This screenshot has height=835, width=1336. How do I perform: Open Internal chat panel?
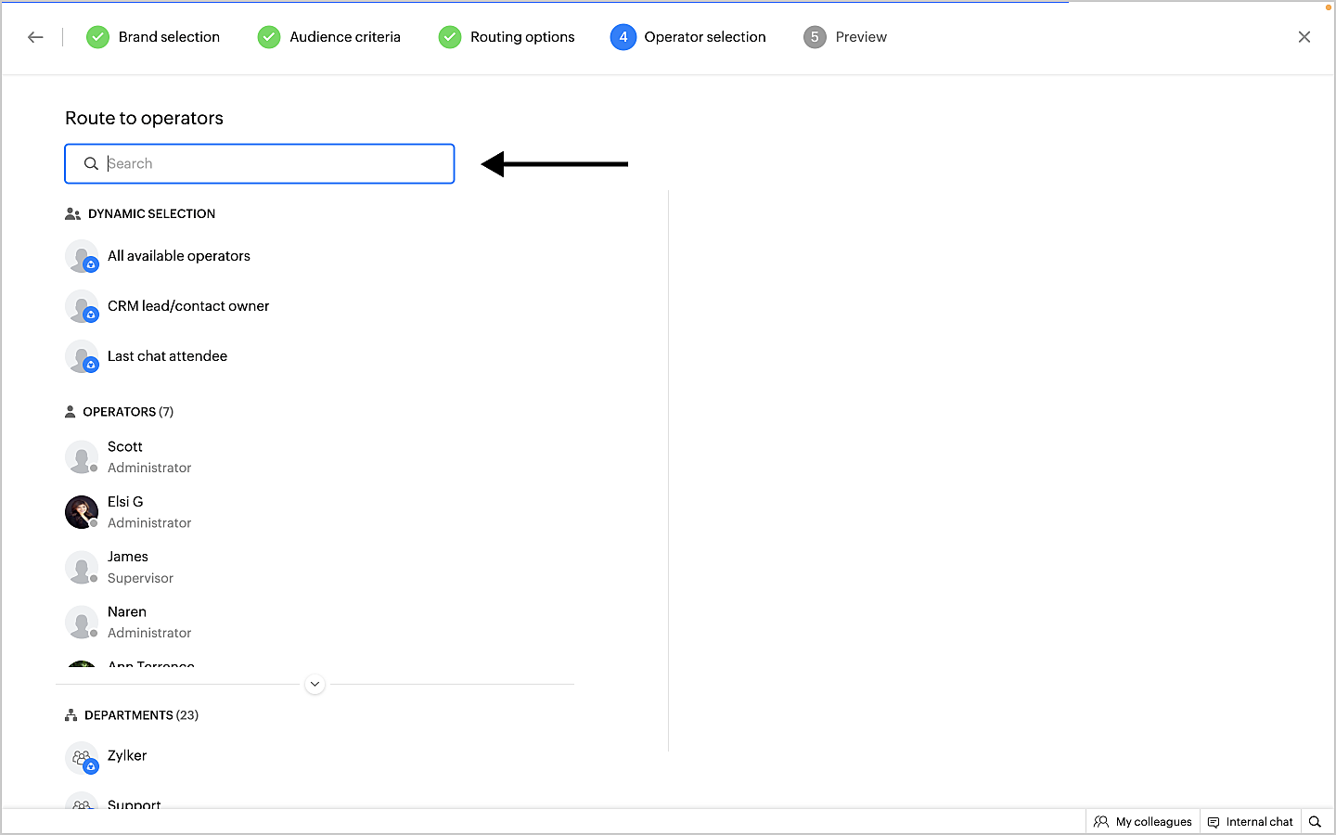[x=1251, y=822]
